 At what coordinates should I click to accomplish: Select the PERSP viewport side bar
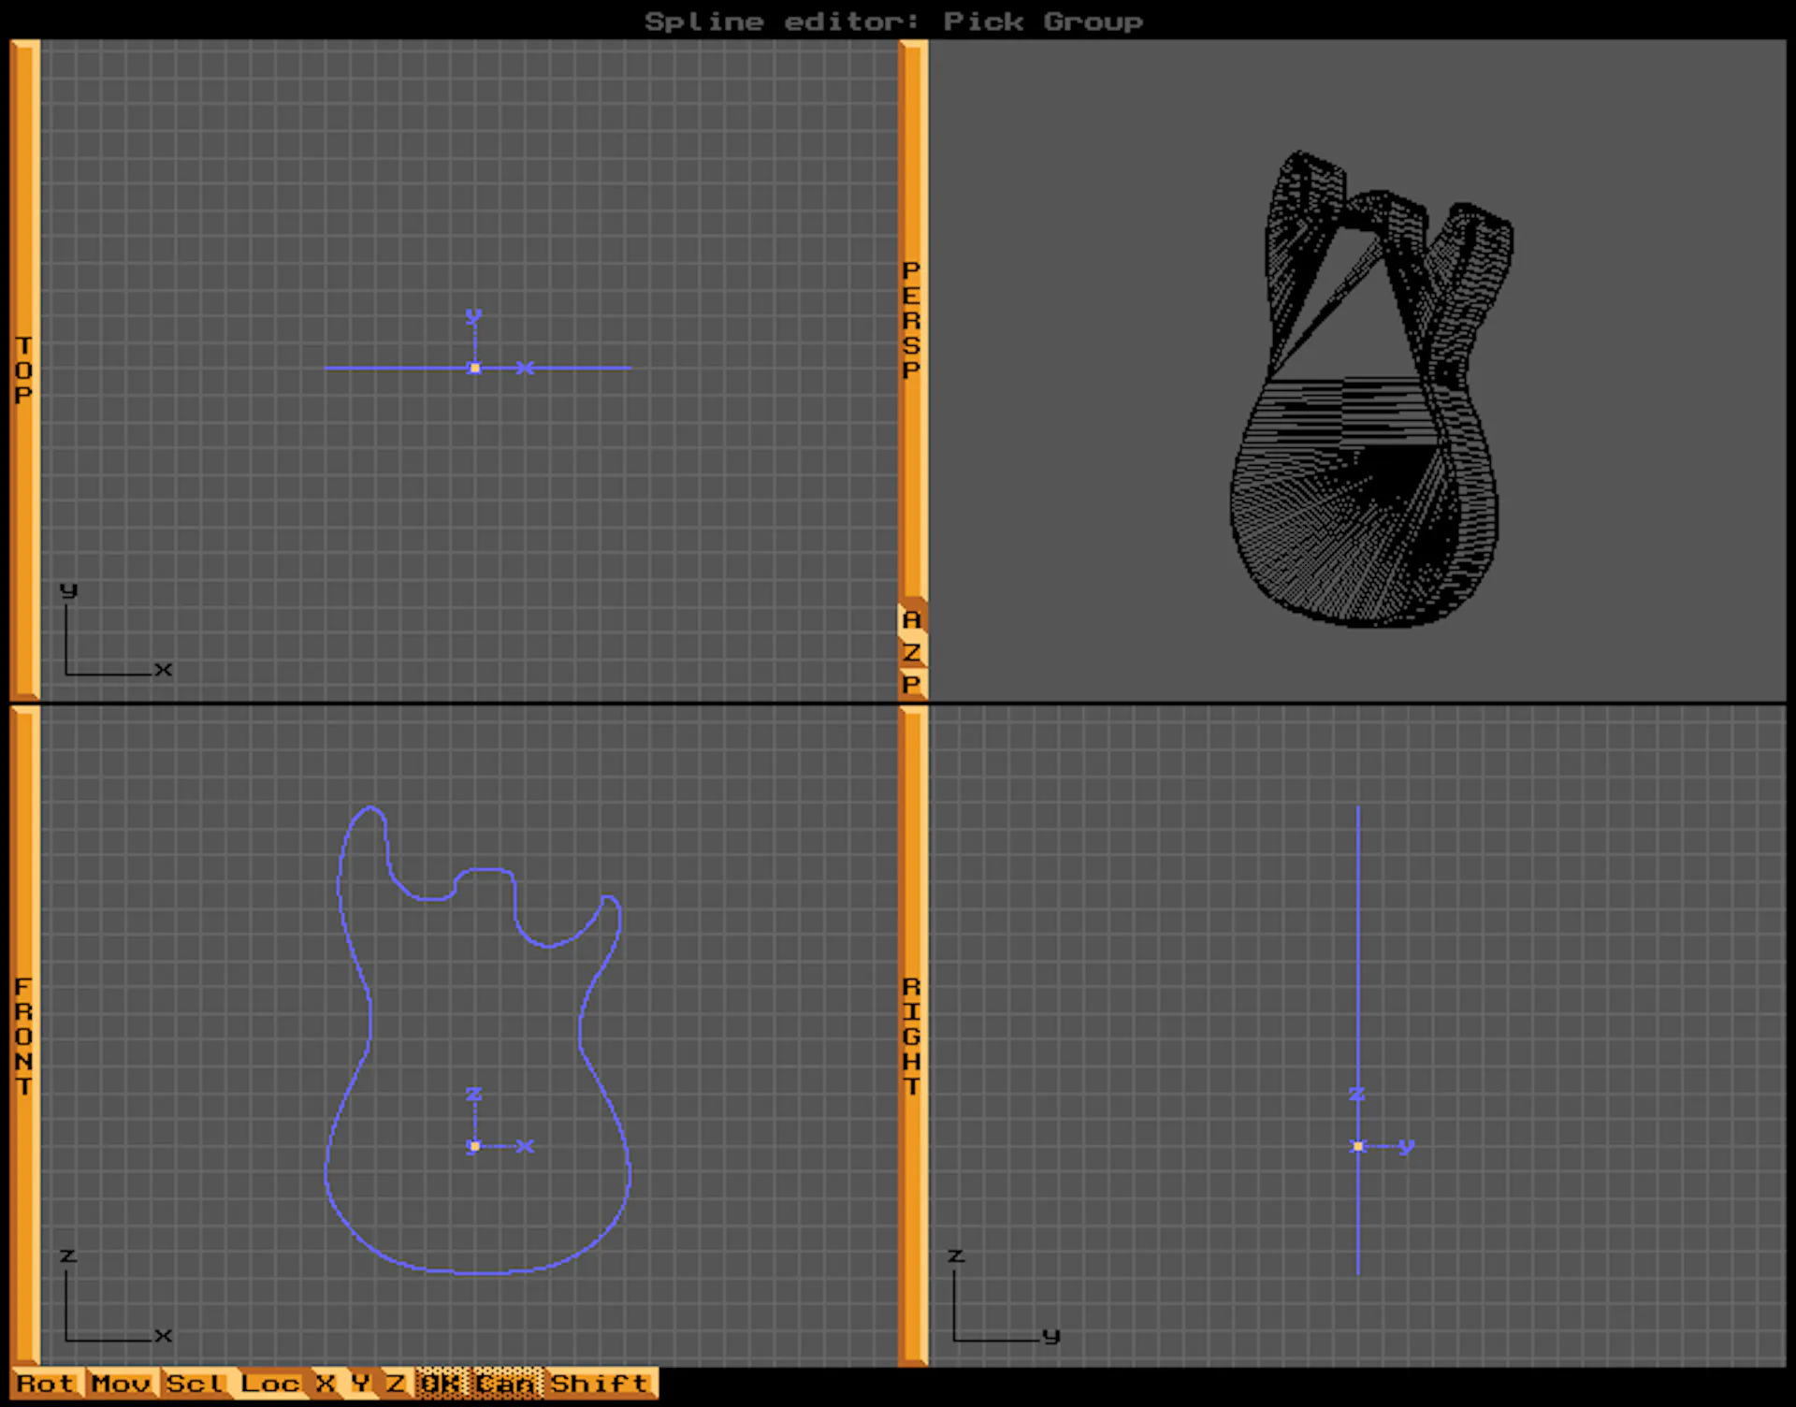coord(913,320)
